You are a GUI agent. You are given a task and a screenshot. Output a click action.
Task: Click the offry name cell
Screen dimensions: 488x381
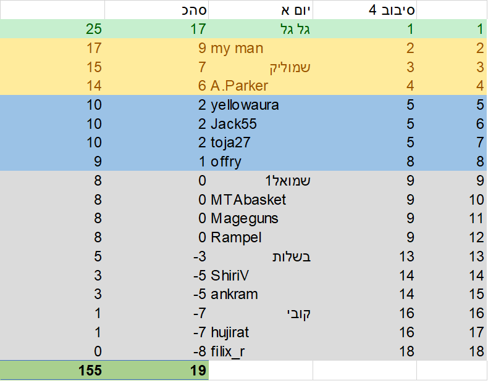pos(261,162)
